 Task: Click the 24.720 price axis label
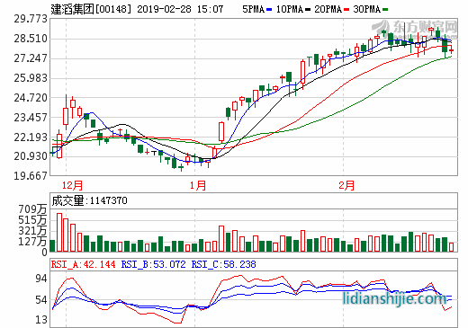[x=31, y=98]
